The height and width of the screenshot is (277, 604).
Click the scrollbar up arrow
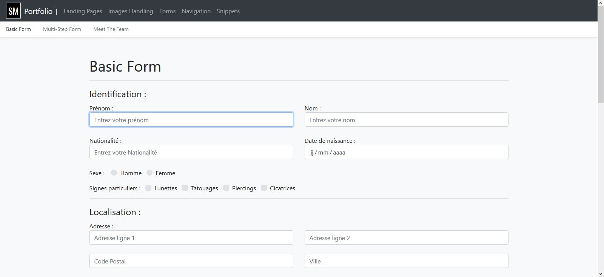click(x=601, y=3)
